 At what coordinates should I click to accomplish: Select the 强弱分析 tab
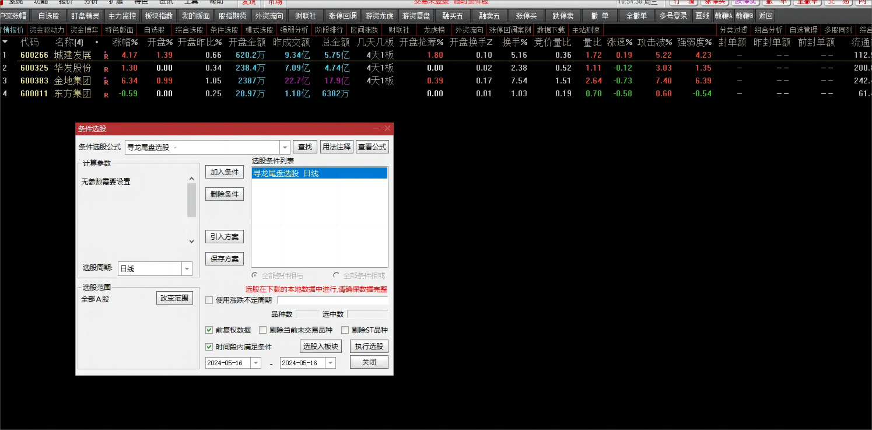pyautogui.click(x=294, y=30)
